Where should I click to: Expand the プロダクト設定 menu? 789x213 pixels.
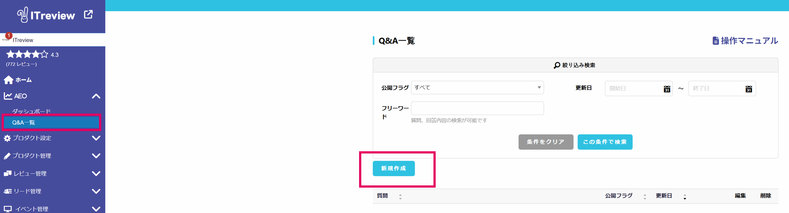point(96,138)
